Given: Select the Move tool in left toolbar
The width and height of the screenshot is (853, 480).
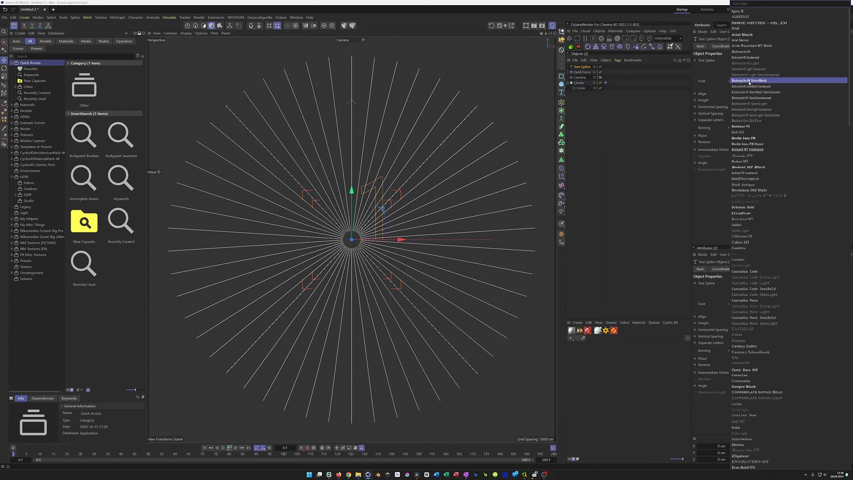Looking at the screenshot, I should (4, 60).
